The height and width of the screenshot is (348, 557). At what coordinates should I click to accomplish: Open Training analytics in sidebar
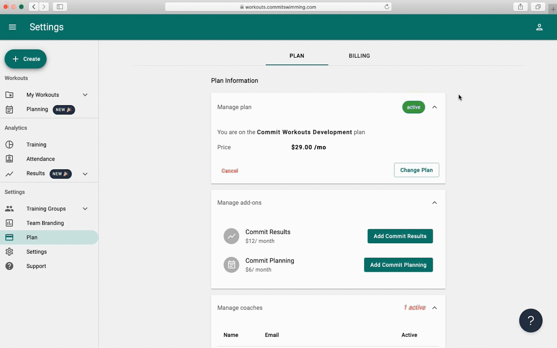(x=36, y=145)
